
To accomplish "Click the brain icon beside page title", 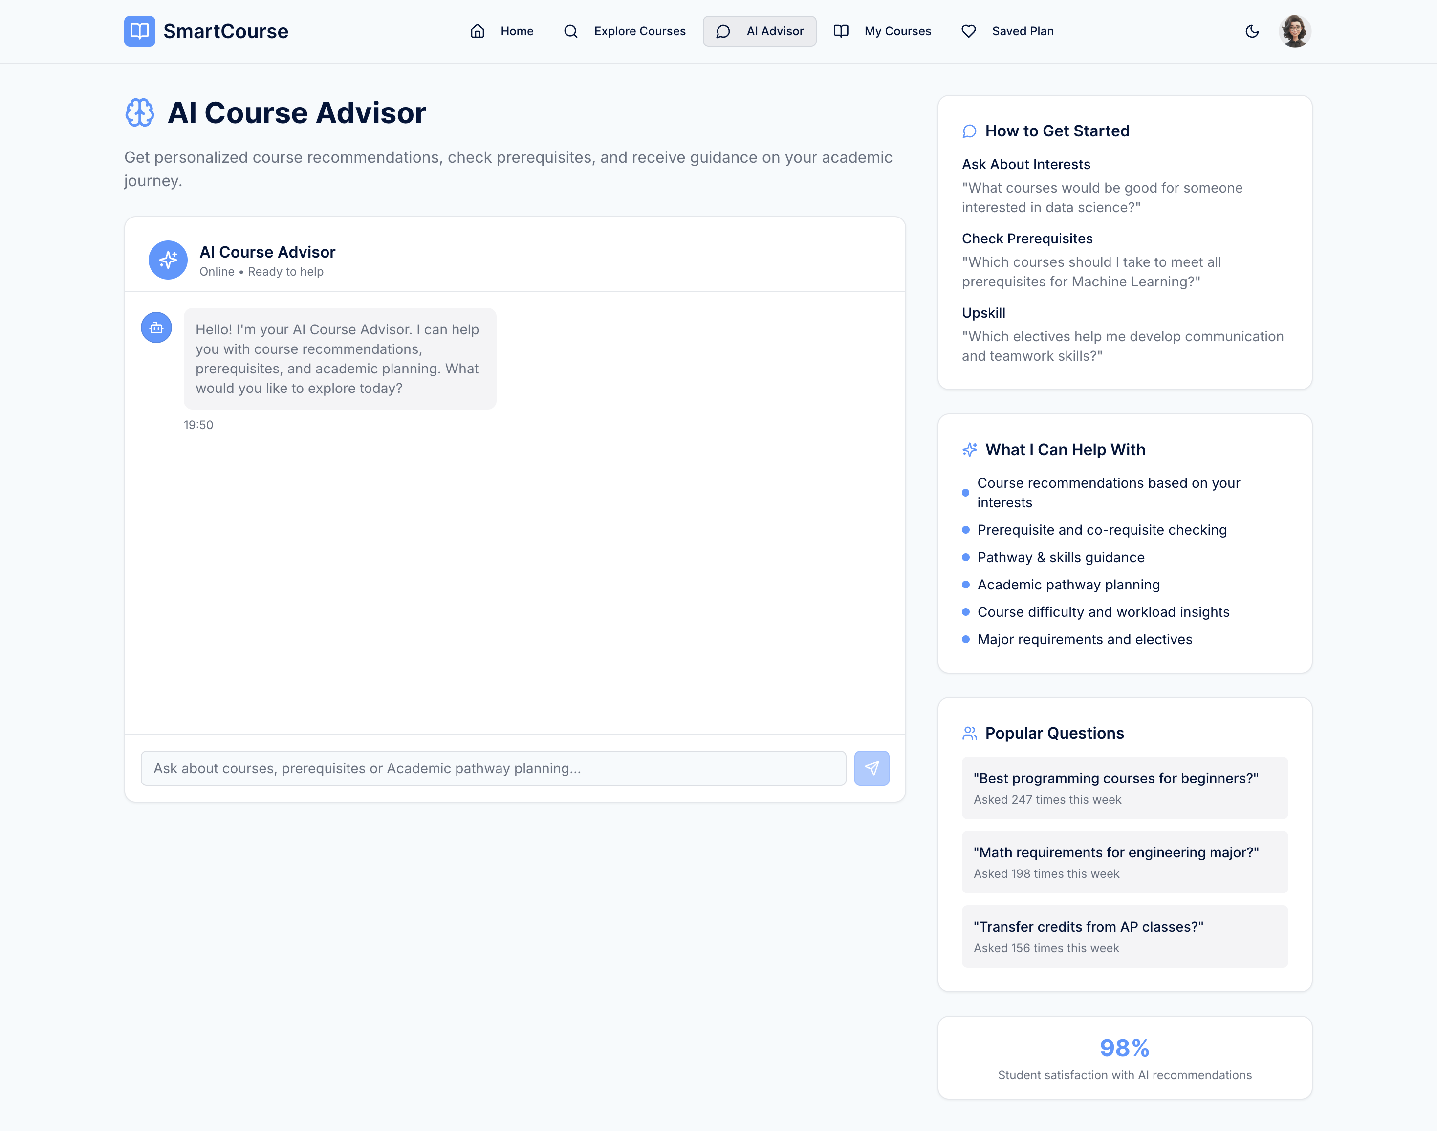I will 140,112.
